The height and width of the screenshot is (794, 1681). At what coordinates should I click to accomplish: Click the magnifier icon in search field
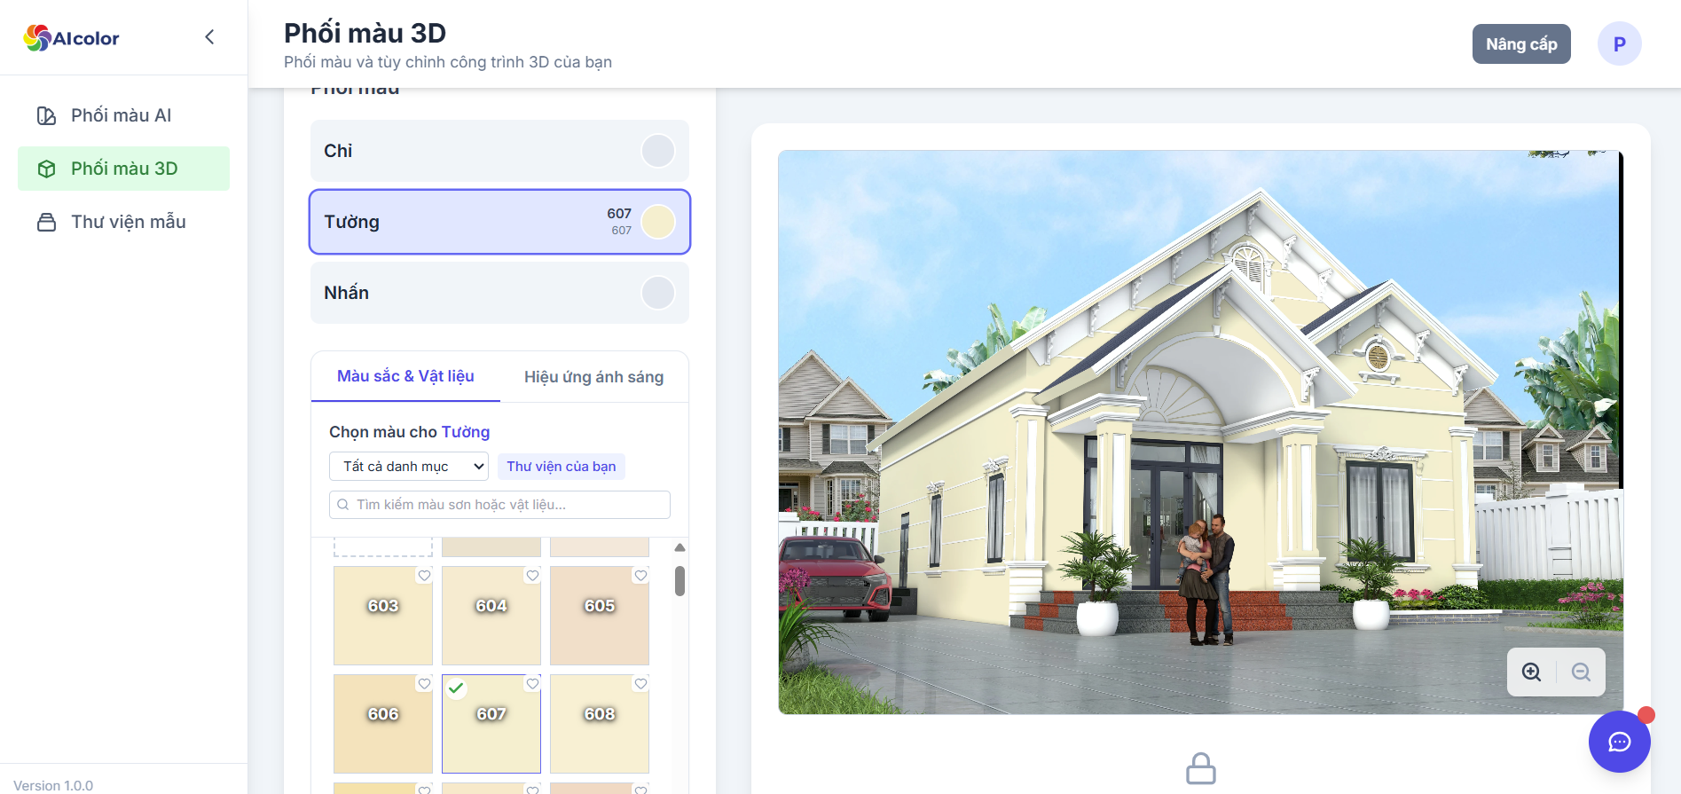(343, 505)
